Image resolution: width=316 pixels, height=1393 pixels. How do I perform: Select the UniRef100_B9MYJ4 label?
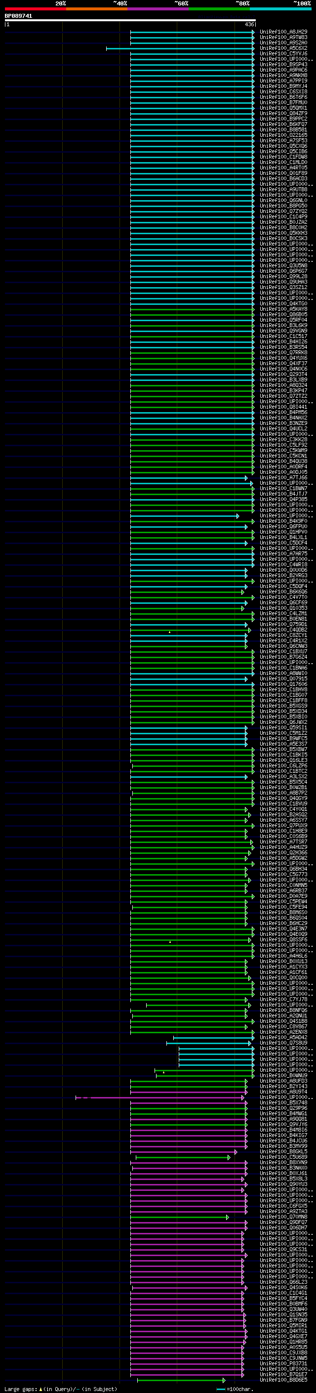[x=283, y=86]
